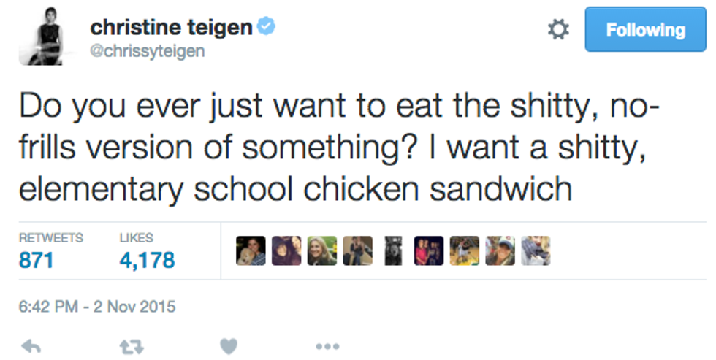
Task: View the 4,178 likes list
Action: coord(146,259)
